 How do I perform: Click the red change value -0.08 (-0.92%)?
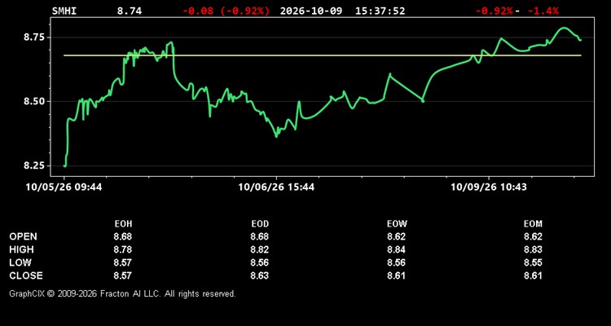(226, 11)
